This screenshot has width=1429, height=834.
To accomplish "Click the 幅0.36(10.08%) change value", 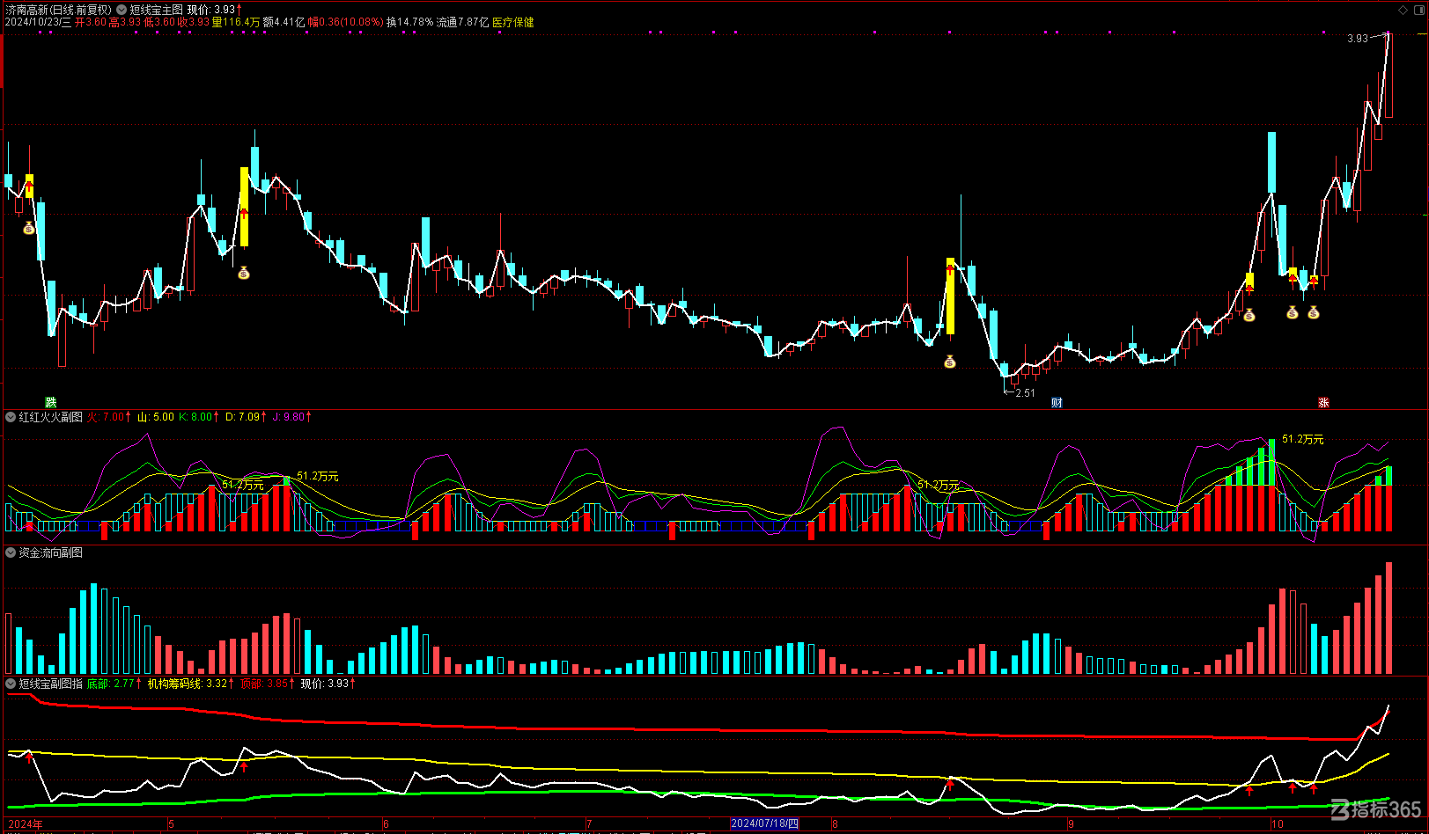I will [x=346, y=22].
